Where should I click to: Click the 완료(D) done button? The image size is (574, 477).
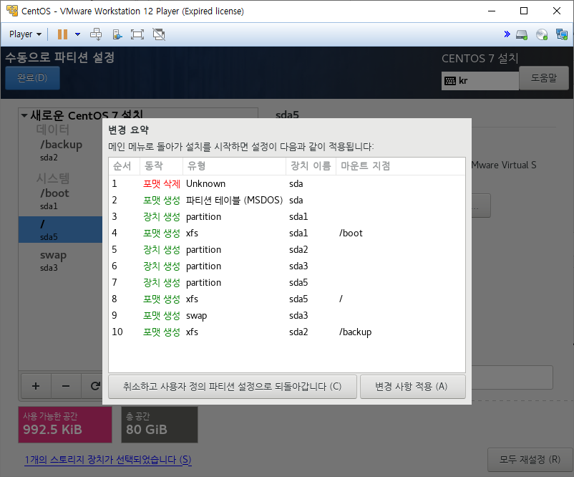coord(32,77)
